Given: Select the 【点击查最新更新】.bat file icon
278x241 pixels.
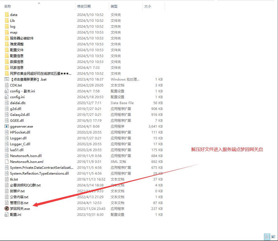Looking at the screenshot, I should [x=7, y=79].
